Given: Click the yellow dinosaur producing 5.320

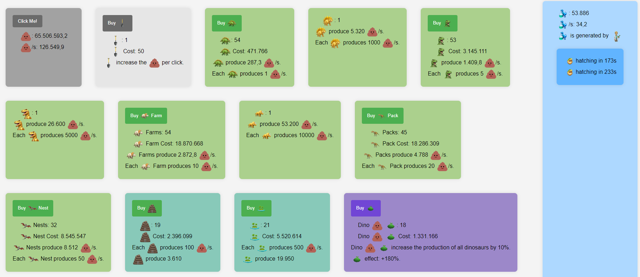Looking at the screenshot, I should tap(321, 32).
